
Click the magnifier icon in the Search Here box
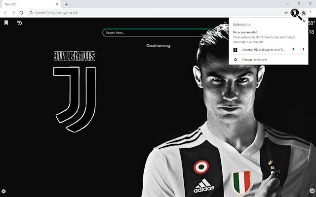tap(209, 33)
